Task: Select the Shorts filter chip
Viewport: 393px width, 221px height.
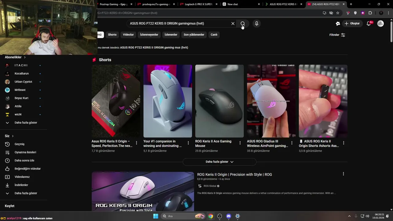Action: tap(112, 35)
